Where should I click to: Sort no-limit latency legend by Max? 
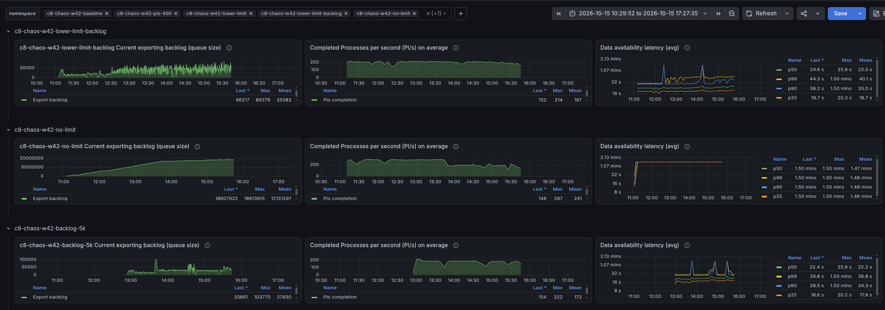point(839,159)
